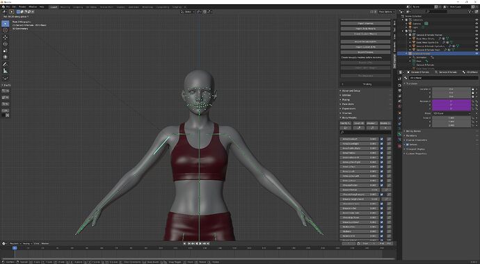Jump to the timeline end frame

click(208, 244)
